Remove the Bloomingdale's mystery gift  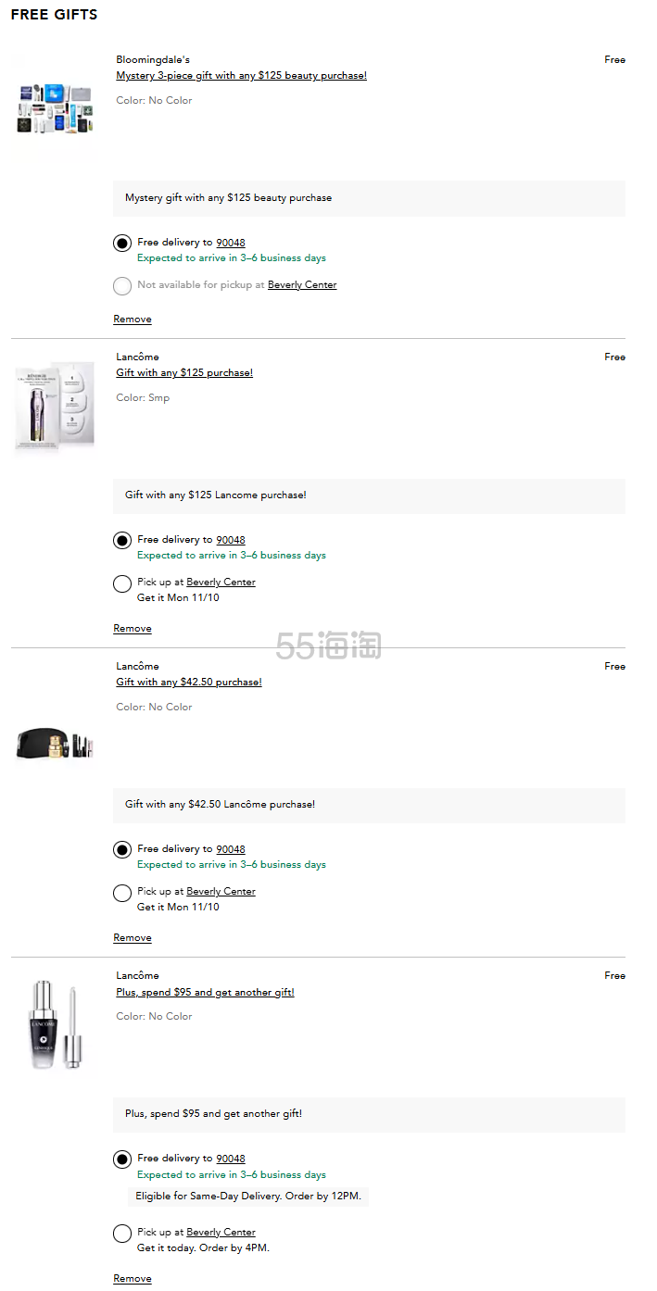pyautogui.click(x=133, y=320)
